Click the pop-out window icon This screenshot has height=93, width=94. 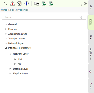pos(37,4)
